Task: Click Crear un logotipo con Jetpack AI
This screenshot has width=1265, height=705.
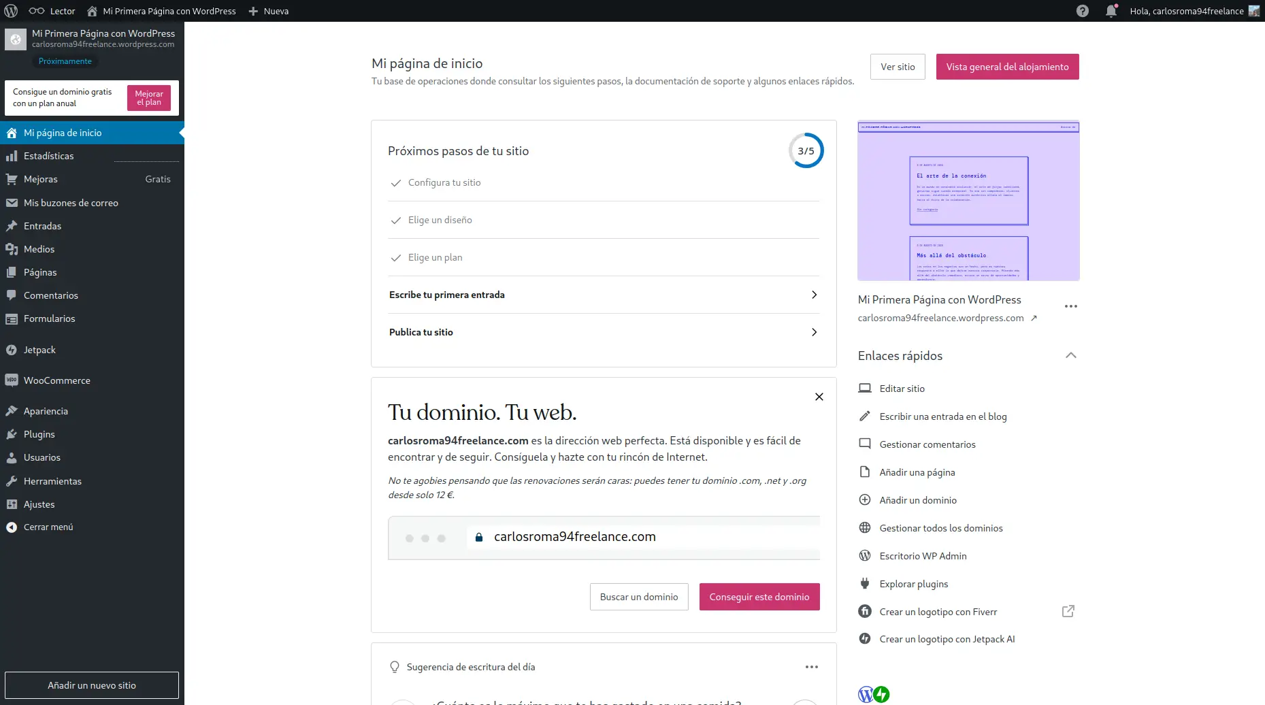Action: tap(947, 639)
